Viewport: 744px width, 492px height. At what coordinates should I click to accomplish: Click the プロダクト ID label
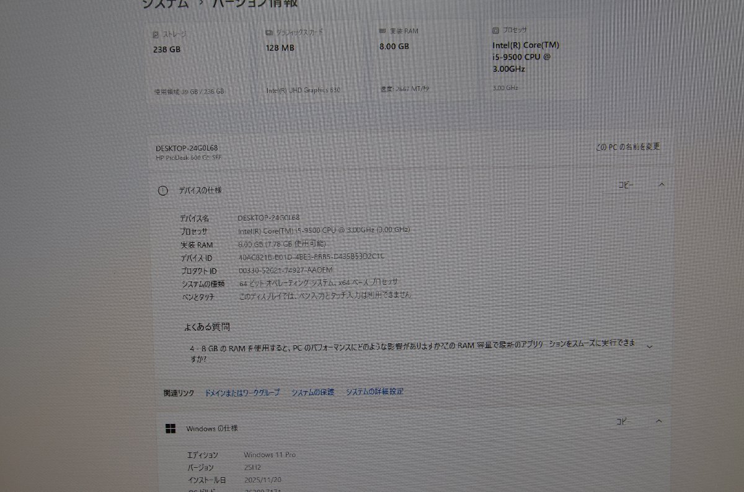click(198, 271)
